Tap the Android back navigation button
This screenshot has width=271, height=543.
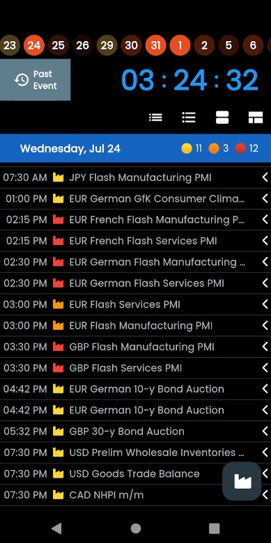(56, 528)
